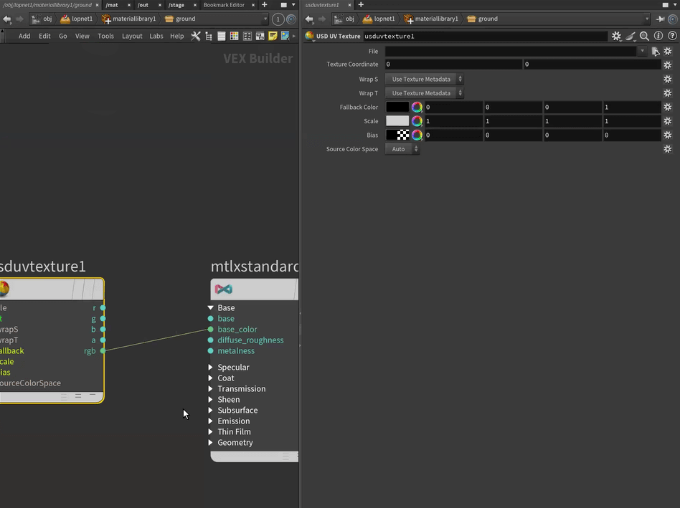
Task: Switch to the /stage tab
Action: coord(176,5)
